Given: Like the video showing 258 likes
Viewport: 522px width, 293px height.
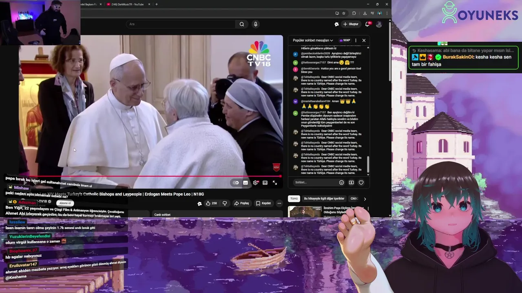Looking at the screenshot, I should [x=211, y=203].
